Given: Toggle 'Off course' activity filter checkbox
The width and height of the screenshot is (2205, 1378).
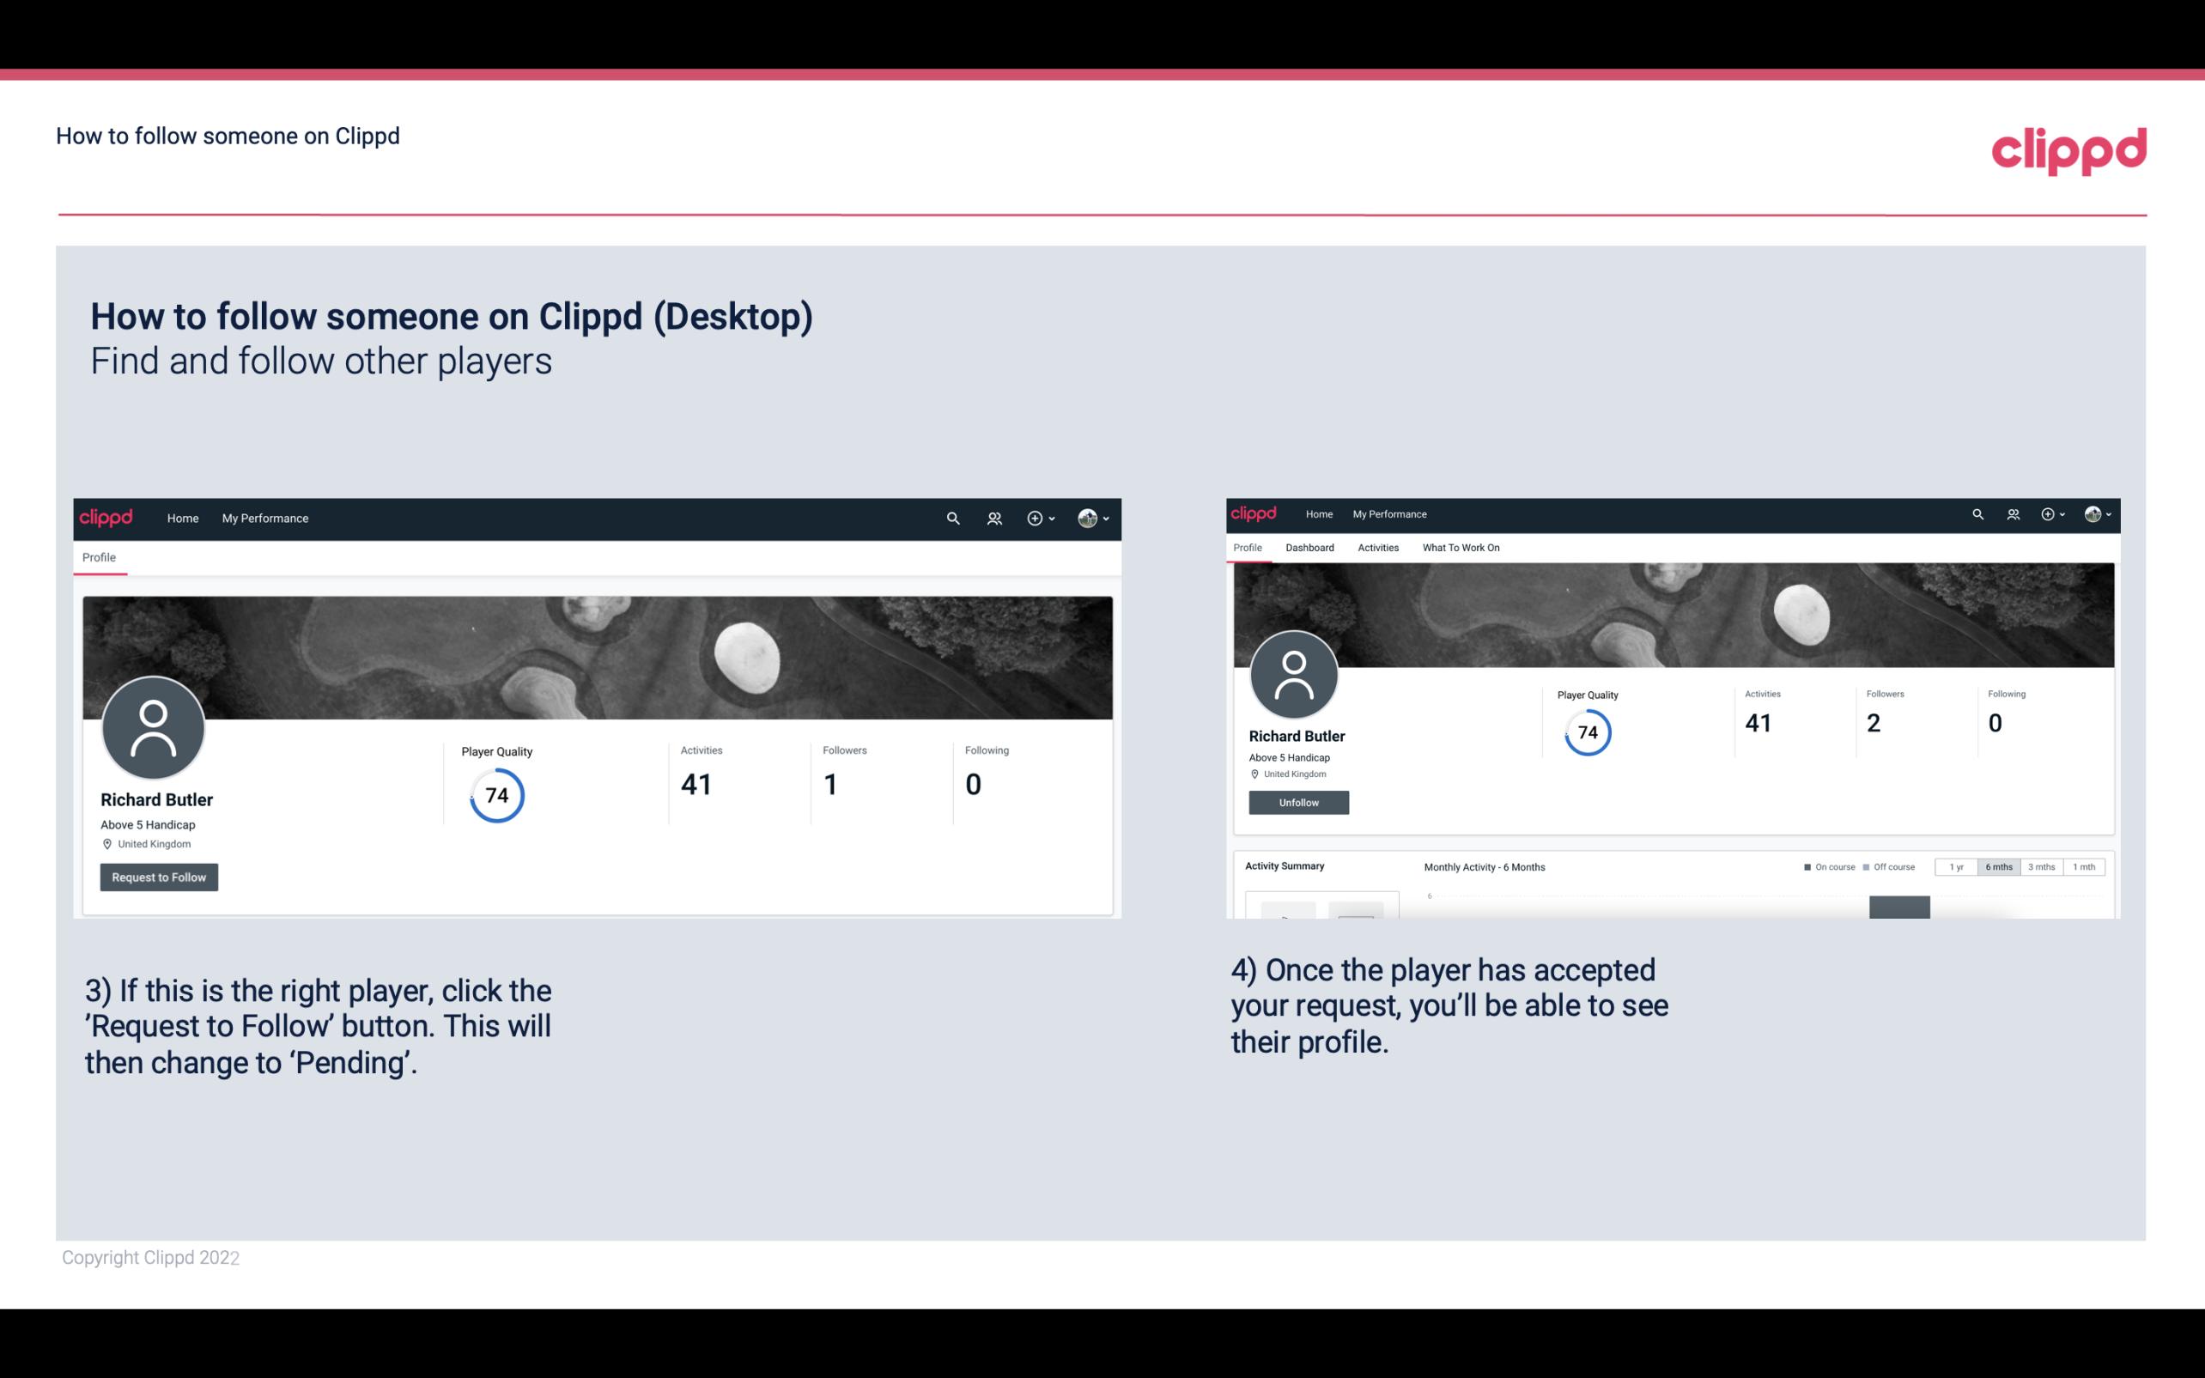Looking at the screenshot, I should click(x=1868, y=865).
